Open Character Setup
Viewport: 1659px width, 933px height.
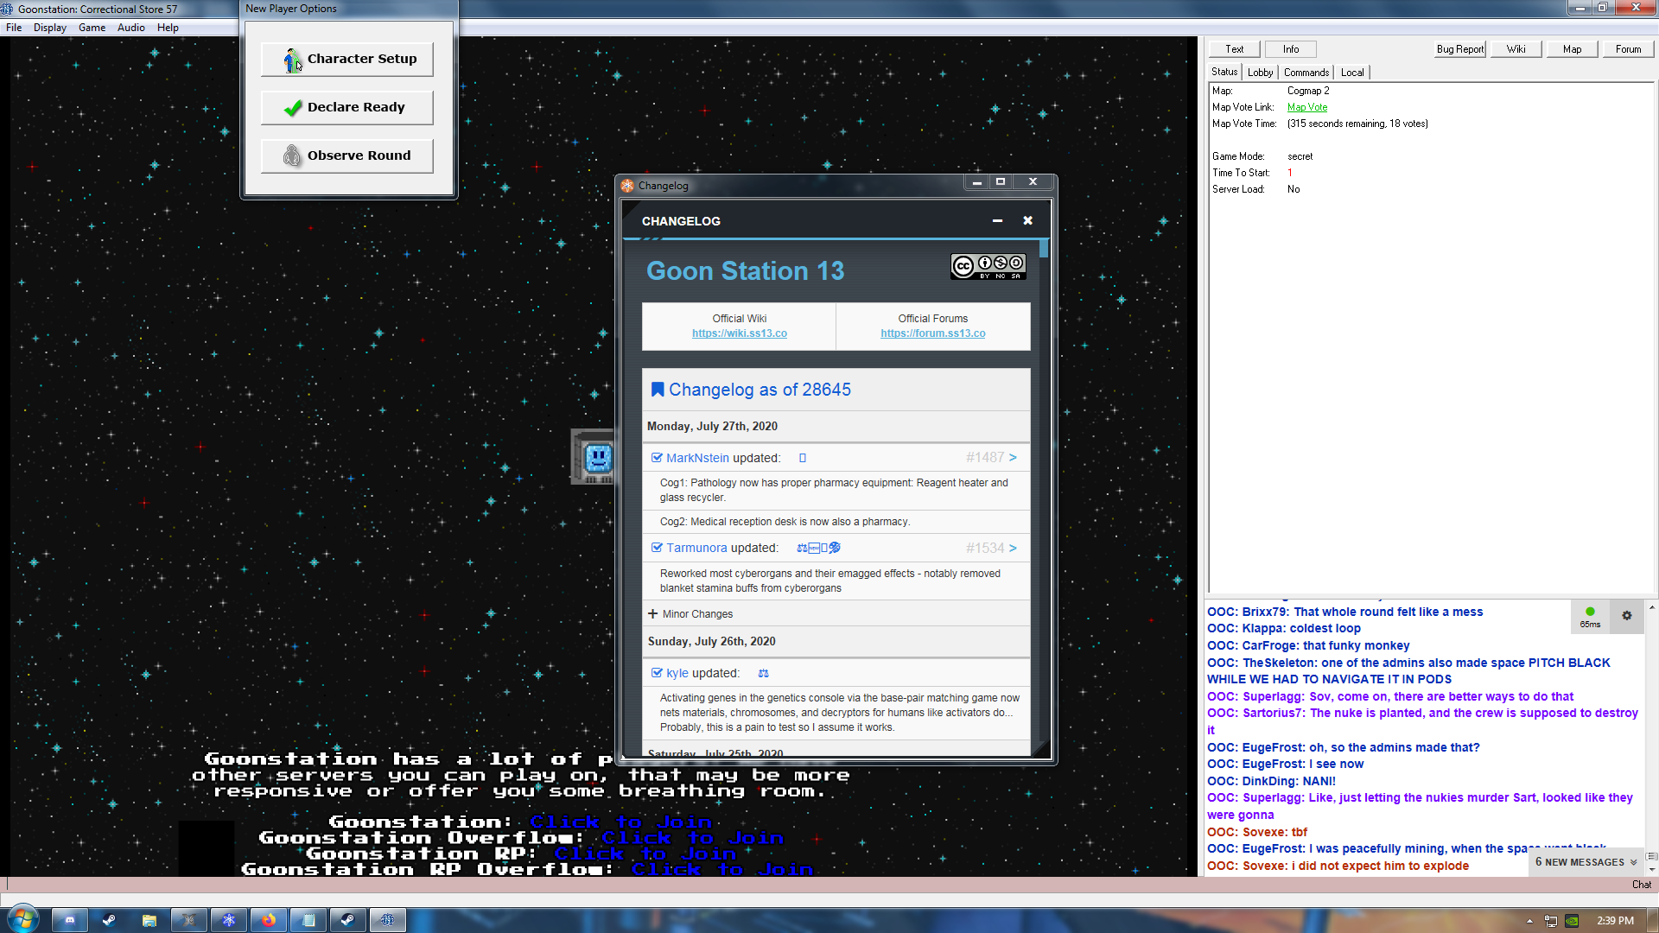(347, 59)
